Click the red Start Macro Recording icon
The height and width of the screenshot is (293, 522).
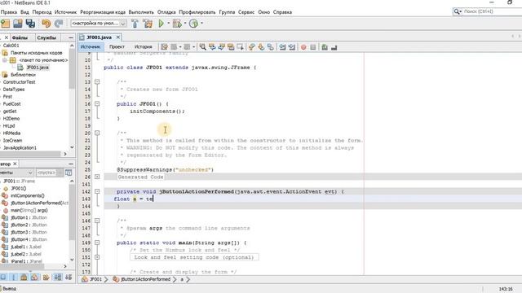point(303,47)
